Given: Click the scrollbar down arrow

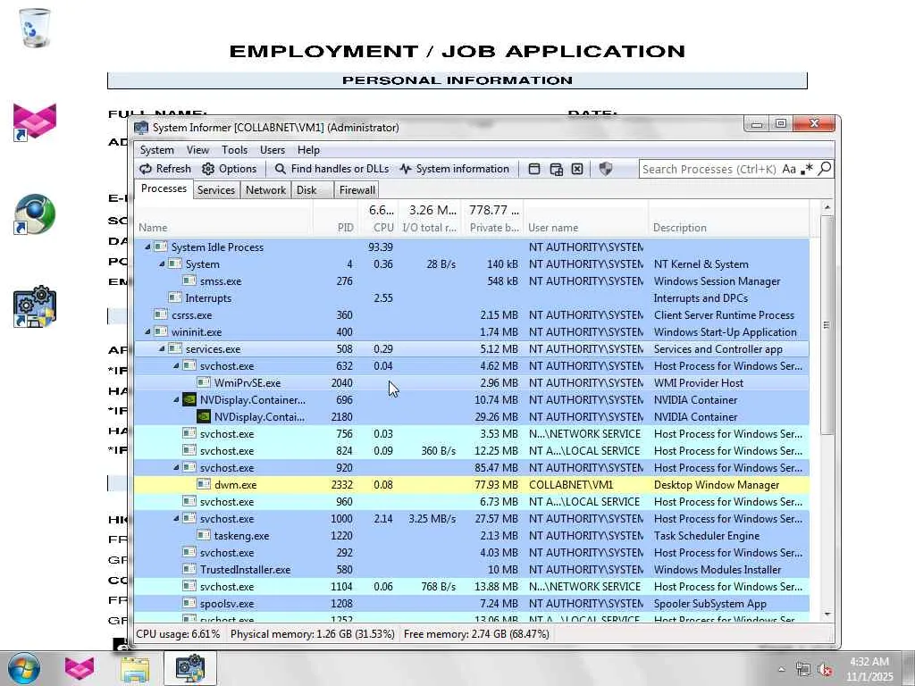Looking at the screenshot, I should pos(827,615).
